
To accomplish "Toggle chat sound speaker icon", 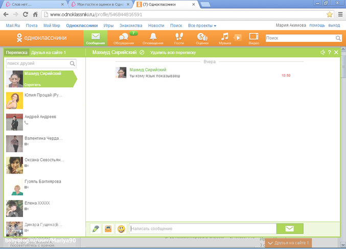I will point(322,53).
